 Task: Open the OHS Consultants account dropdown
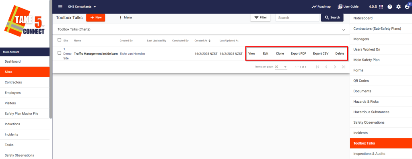coord(82,6)
